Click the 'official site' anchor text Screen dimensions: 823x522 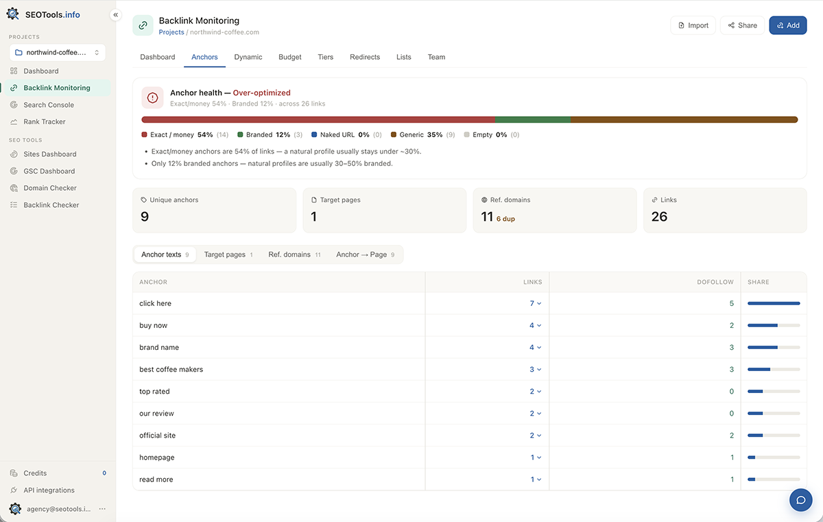(x=158, y=435)
